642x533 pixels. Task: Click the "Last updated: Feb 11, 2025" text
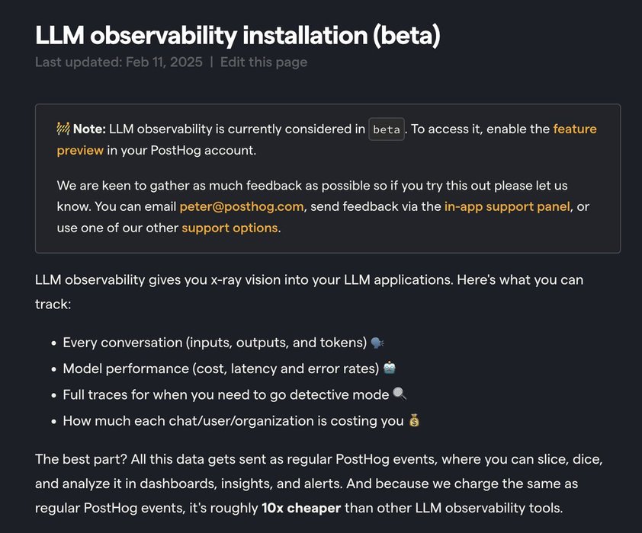[x=119, y=62]
